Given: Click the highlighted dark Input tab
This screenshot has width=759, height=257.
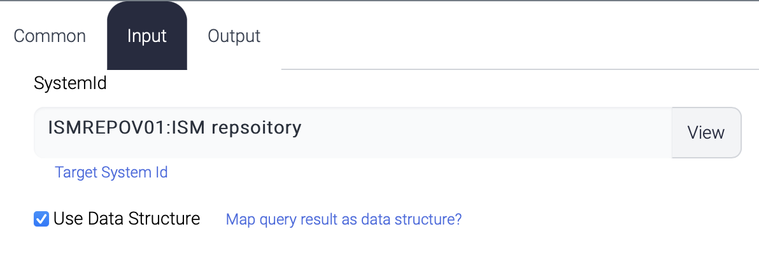Looking at the screenshot, I should (147, 36).
